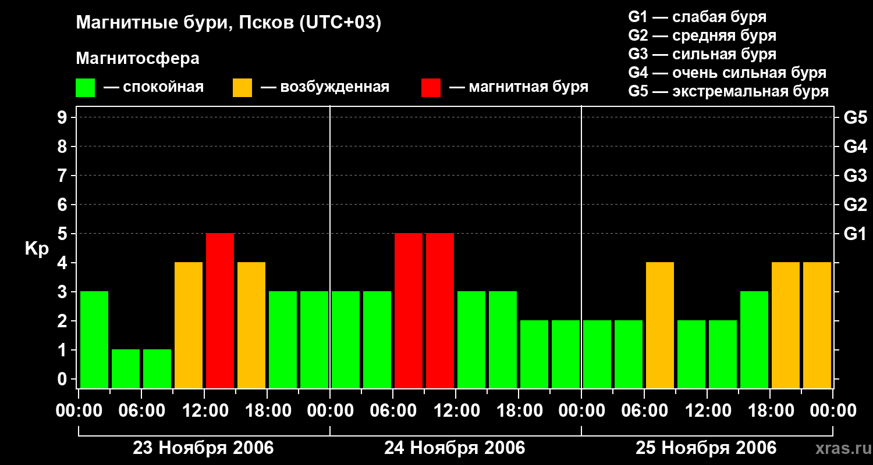This screenshot has width=873, height=465.
Task: Click the G3 label on the right axis
Action: tap(855, 176)
